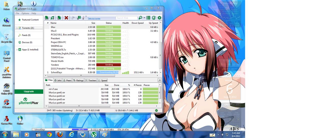
Task: Pause the selected torrent from the toolbar
Action: pyautogui.click(x=79, y=18)
